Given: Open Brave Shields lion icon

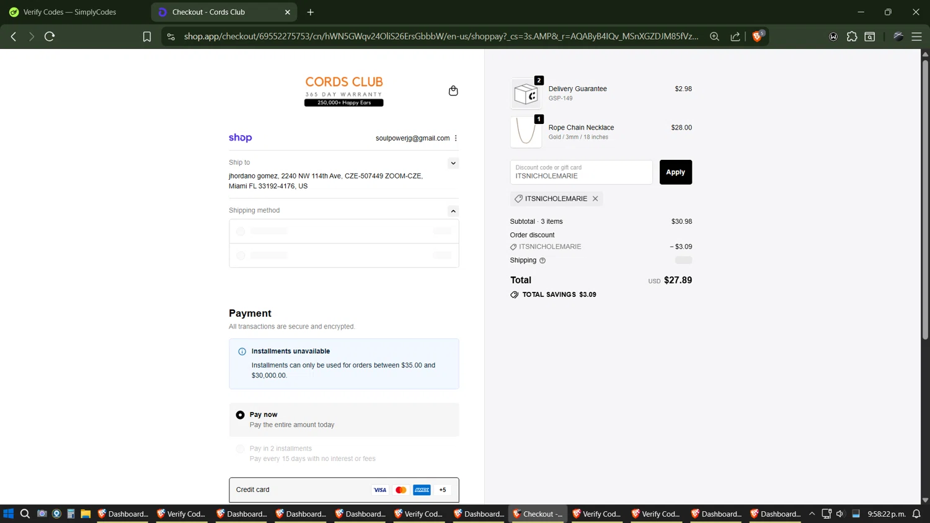Looking at the screenshot, I should click(x=758, y=36).
